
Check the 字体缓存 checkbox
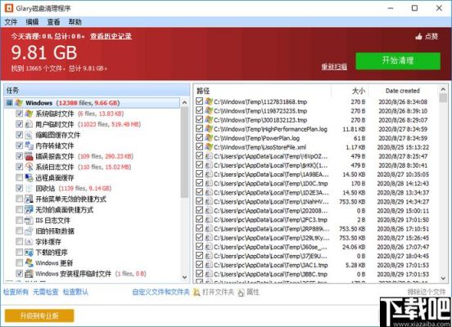19,242
